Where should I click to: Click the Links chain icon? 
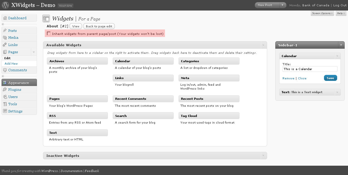click(5, 45)
